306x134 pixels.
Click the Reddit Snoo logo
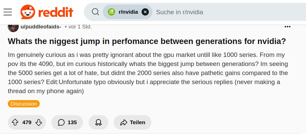(x=28, y=12)
